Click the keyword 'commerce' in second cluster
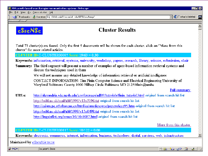This screenshot has height=156, width=208. coord(57,135)
